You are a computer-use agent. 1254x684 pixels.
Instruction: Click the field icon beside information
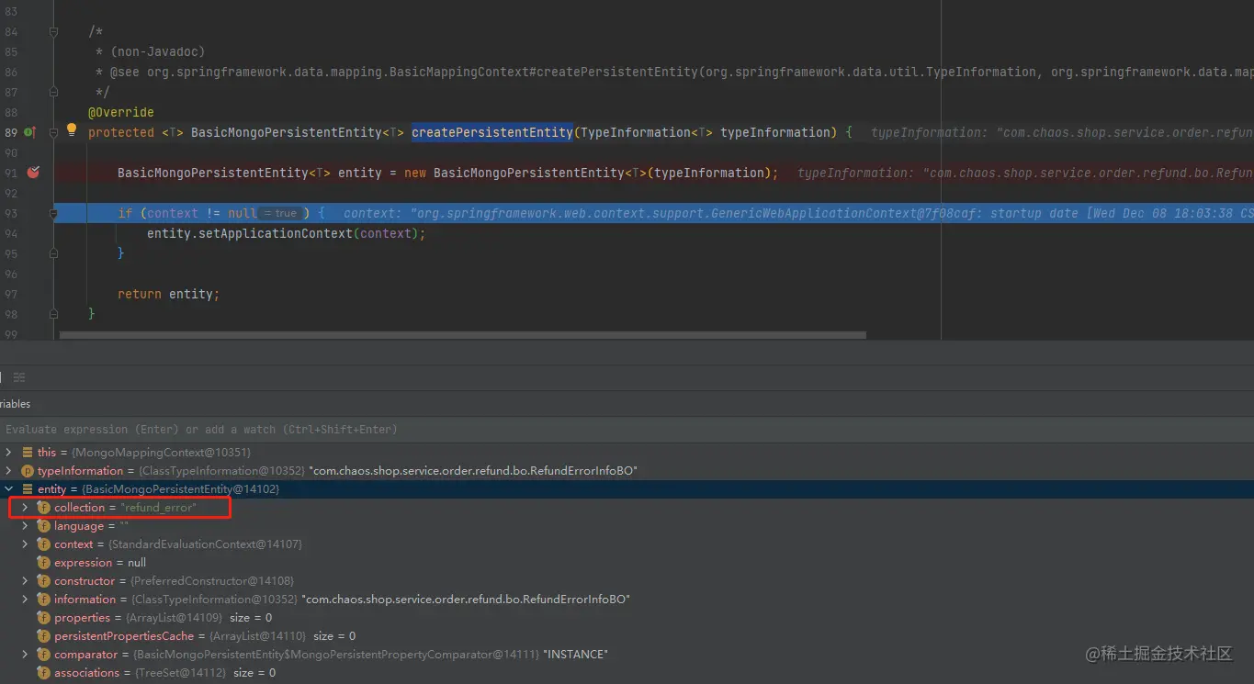tap(43, 600)
